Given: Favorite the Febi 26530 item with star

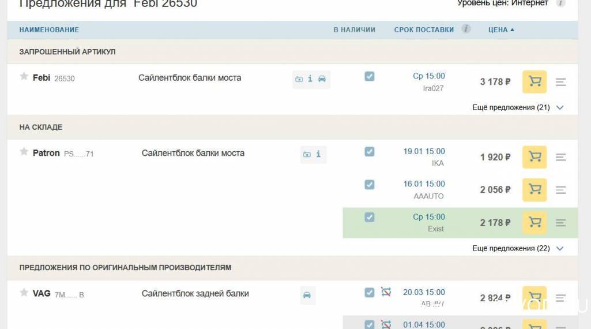Looking at the screenshot, I should (x=24, y=77).
